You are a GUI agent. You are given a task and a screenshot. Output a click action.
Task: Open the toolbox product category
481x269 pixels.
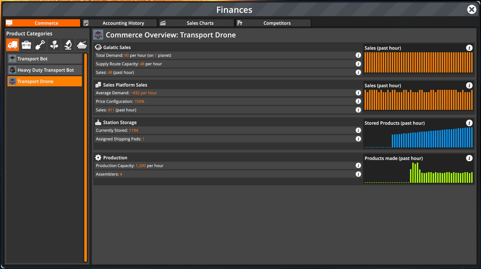pyautogui.click(x=26, y=45)
